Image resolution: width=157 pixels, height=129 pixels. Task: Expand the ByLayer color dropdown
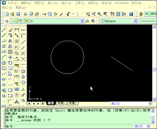click(x=135, y=21)
